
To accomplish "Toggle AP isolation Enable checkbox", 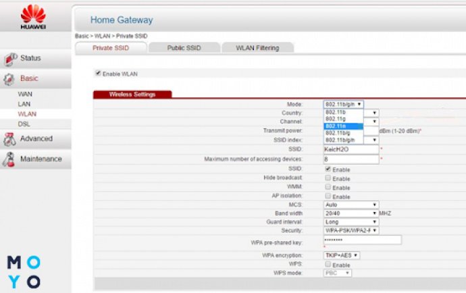I will (x=328, y=196).
